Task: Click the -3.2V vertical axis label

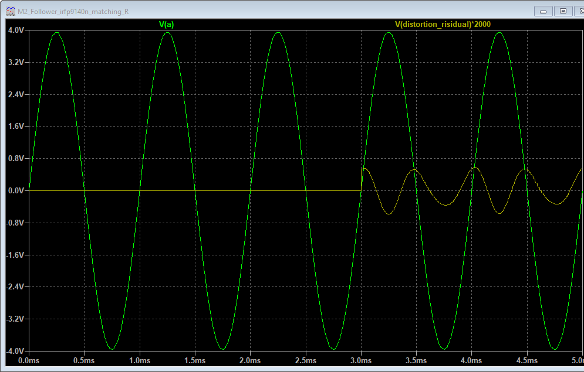Action: pos(15,319)
